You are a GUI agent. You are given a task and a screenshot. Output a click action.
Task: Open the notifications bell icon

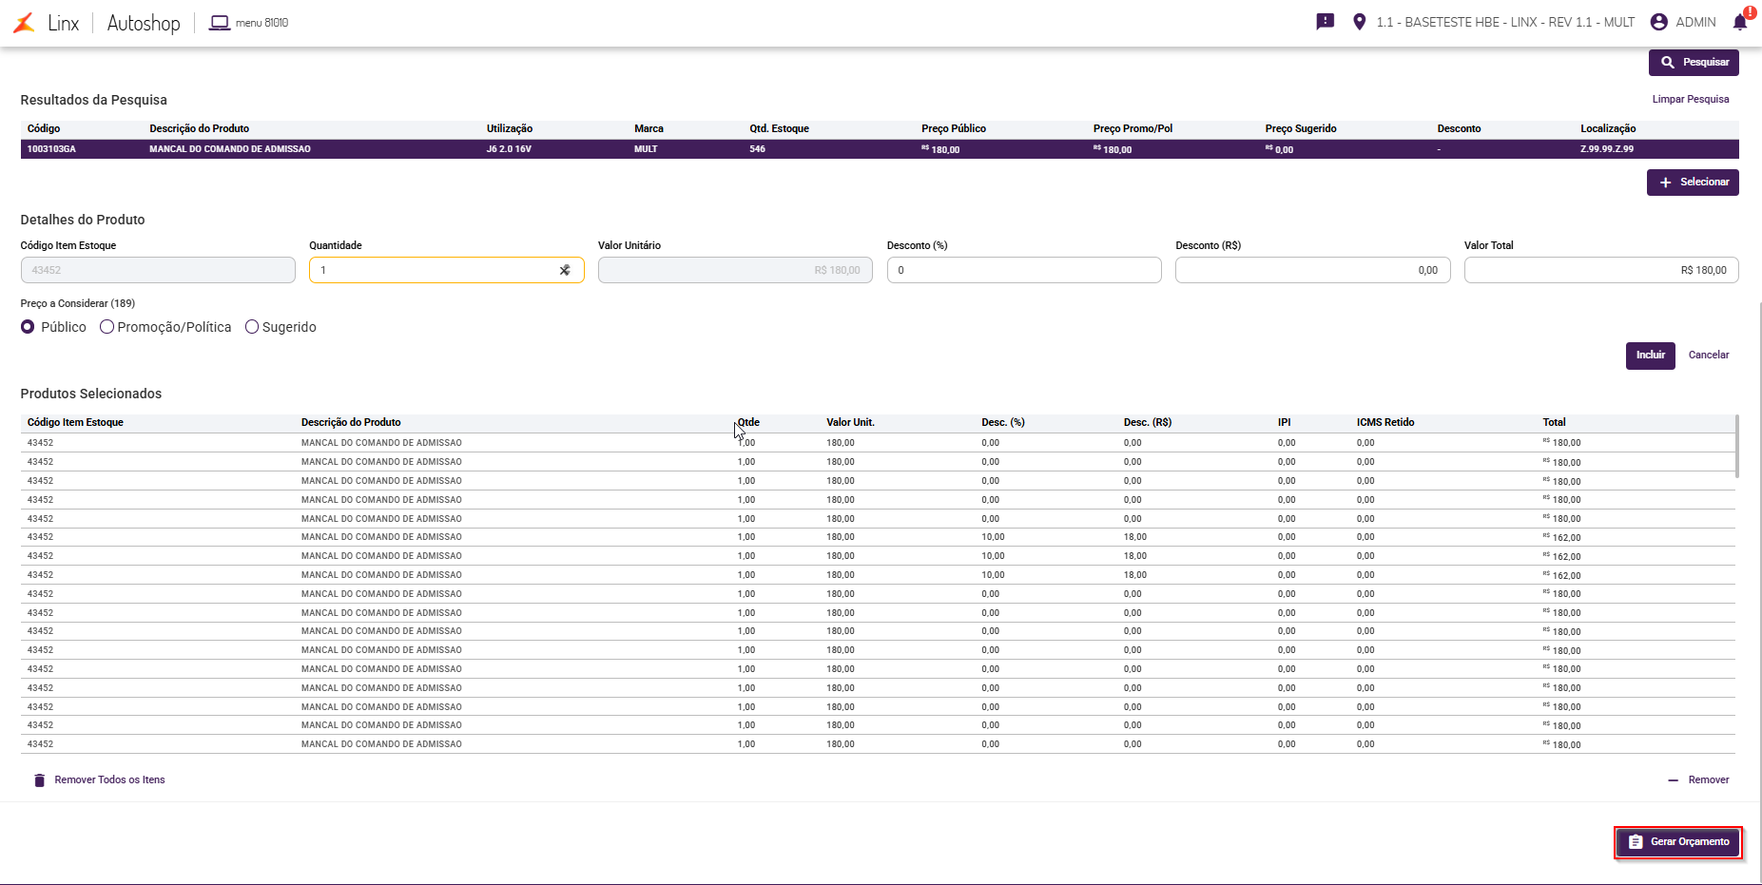click(x=1740, y=22)
